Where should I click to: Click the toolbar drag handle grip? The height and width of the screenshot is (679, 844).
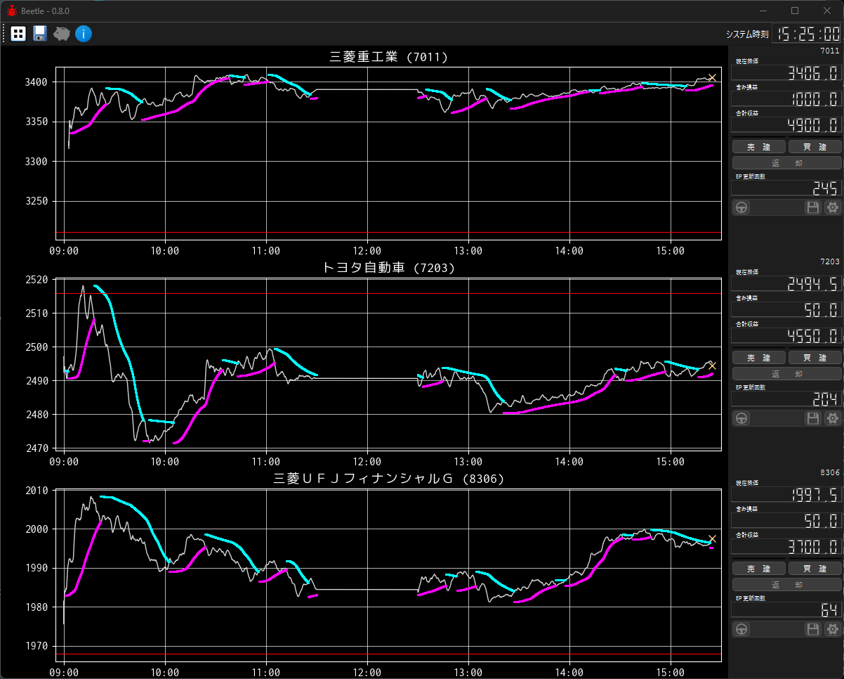point(4,34)
